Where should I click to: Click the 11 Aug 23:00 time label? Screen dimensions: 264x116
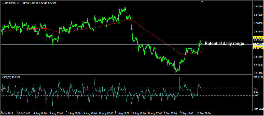(73, 113)
